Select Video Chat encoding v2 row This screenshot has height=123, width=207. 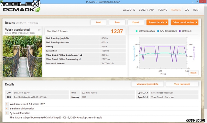[x=85, y=59]
